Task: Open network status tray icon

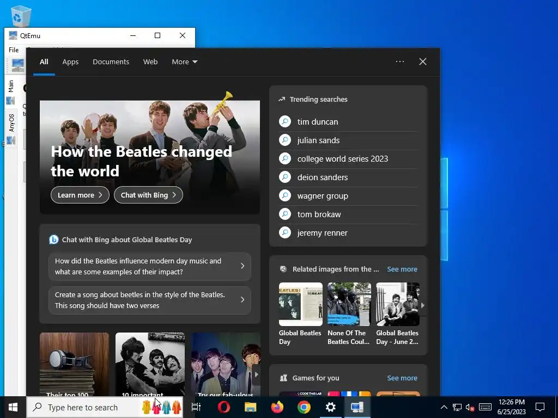Action: [457, 407]
